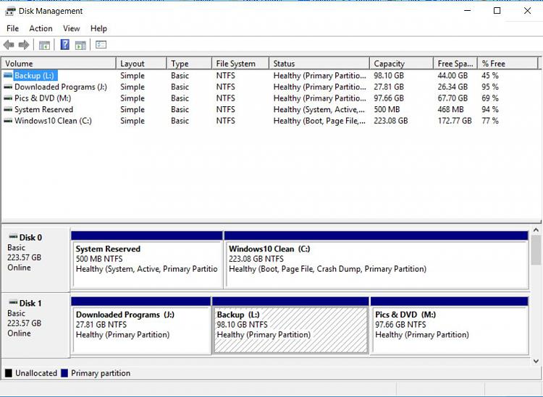Open the File menu
This screenshot has height=397, width=543.
pyautogui.click(x=12, y=28)
